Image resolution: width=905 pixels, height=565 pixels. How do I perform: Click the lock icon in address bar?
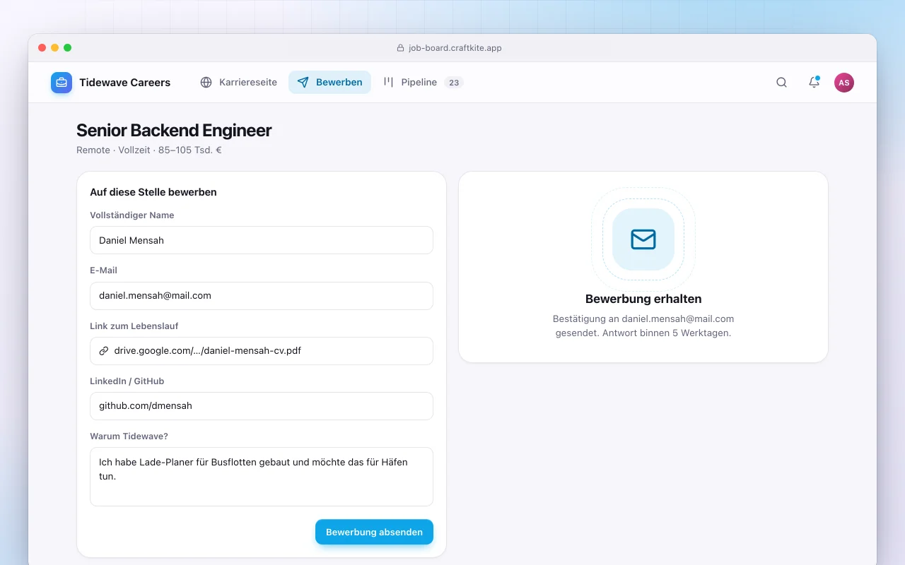401,48
